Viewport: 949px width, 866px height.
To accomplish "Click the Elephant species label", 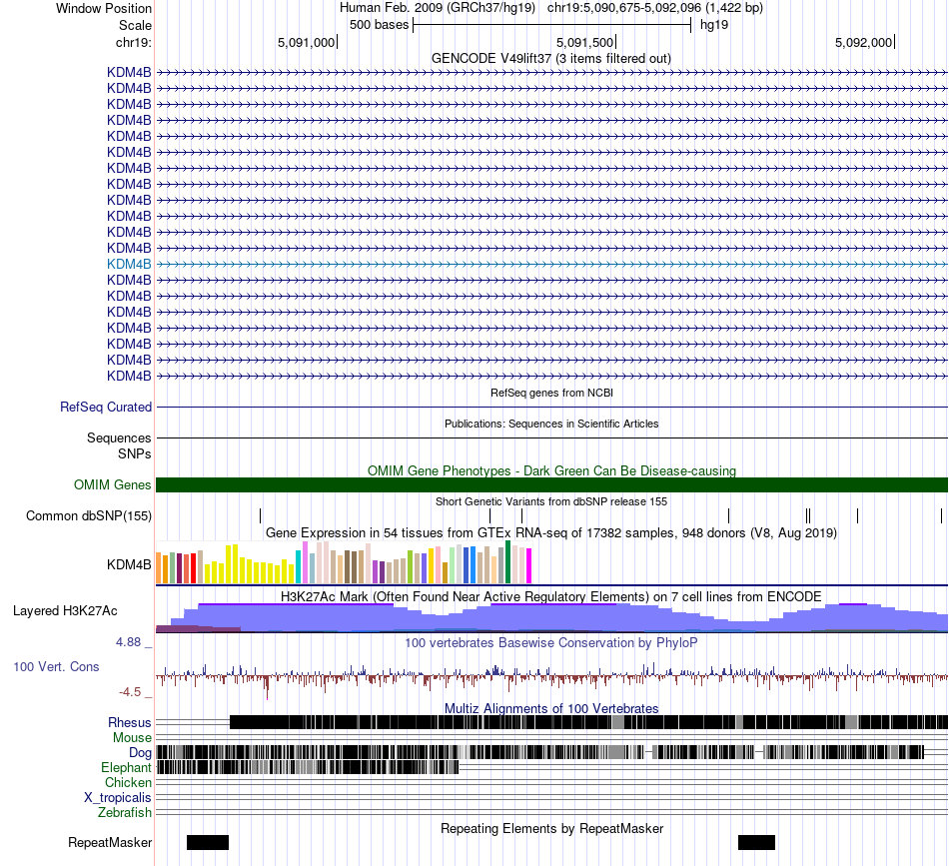I will (126, 767).
